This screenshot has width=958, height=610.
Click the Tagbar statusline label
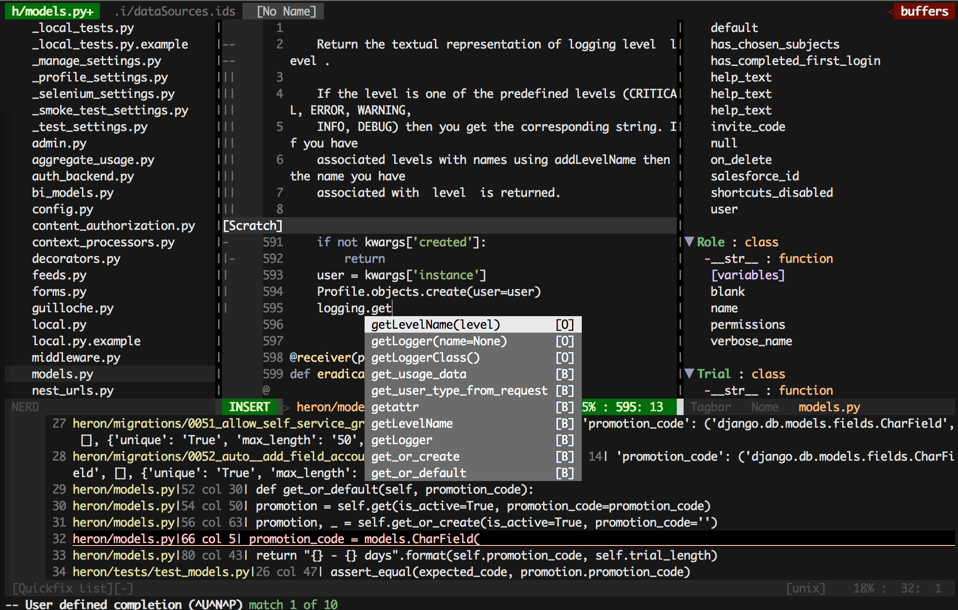point(710,406)
